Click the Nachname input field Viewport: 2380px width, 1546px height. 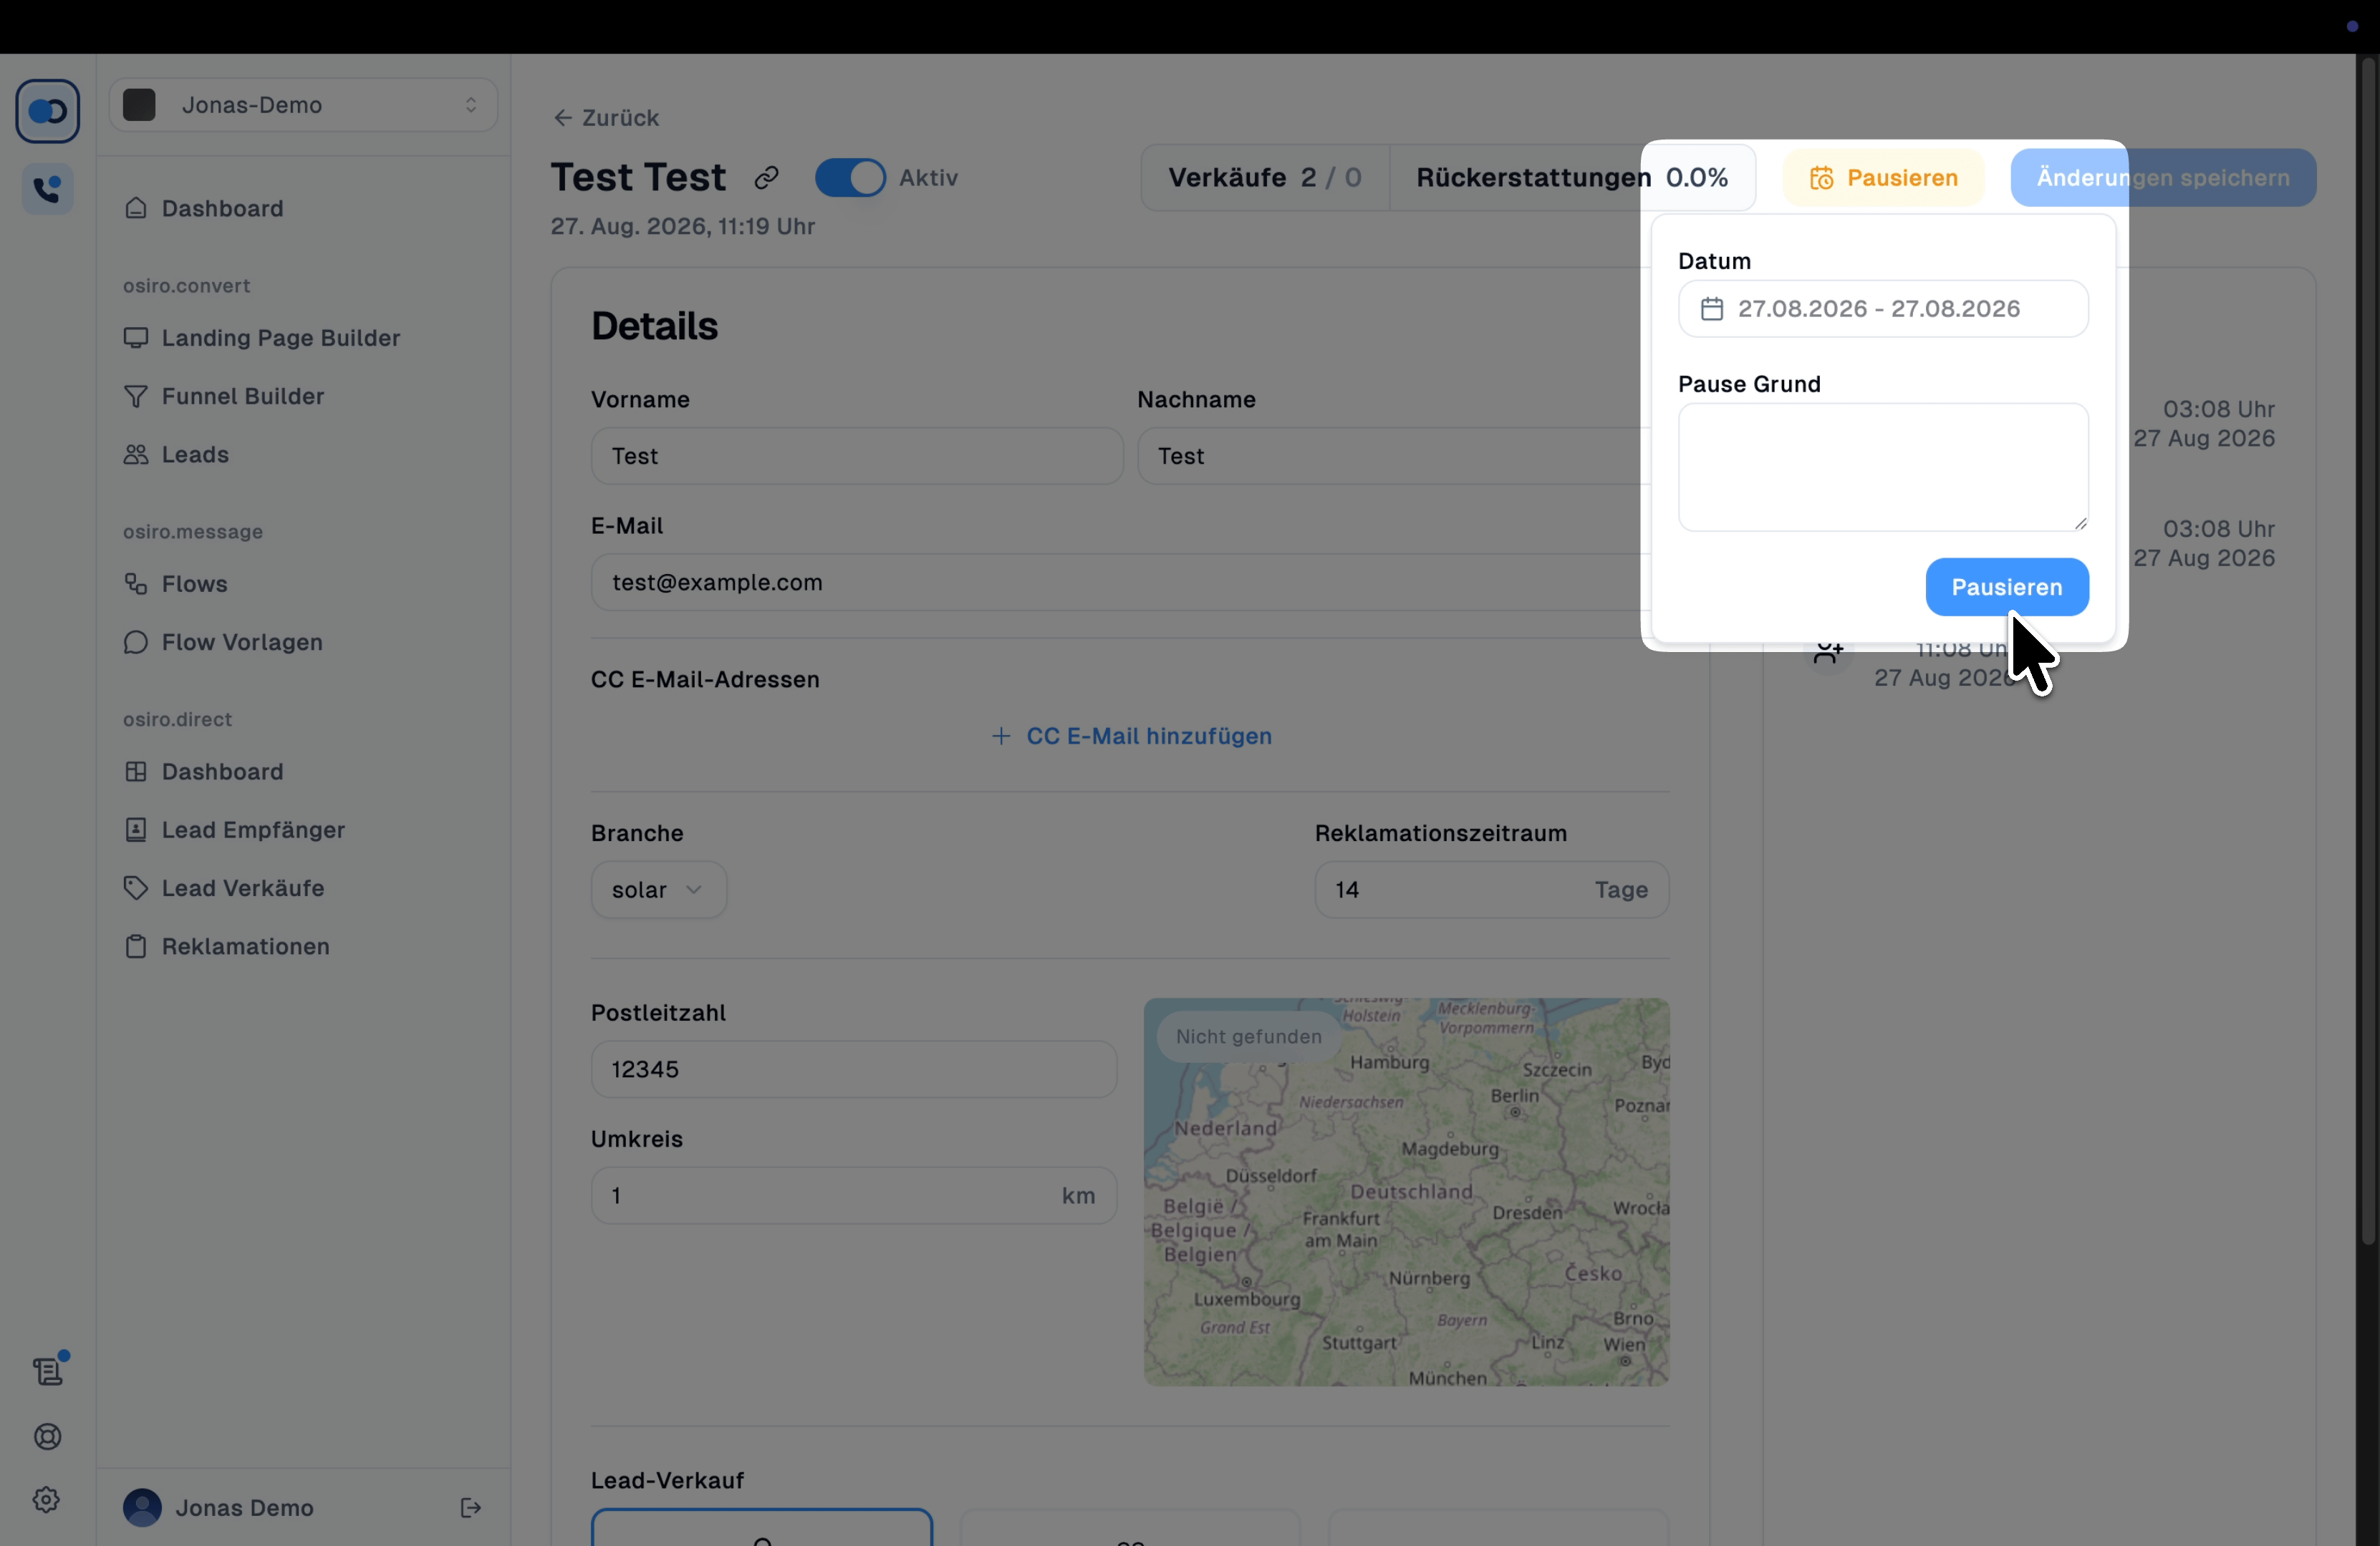(x=1393, y=456)
